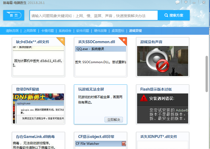The image size is (210, 149).
Task: Click the 立即解决 button
Action: (x=114, y=120)
